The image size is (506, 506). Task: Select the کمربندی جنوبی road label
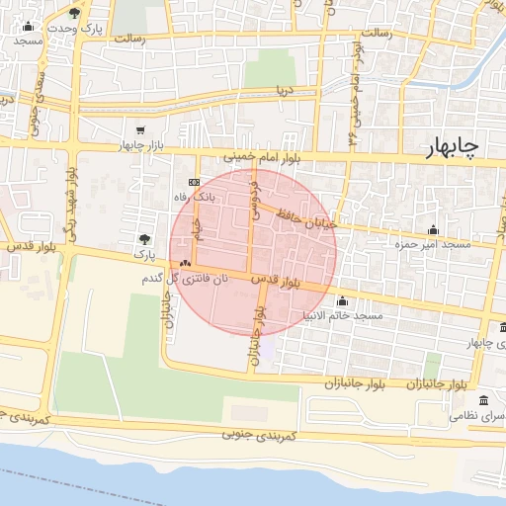[x=259, y=435]
